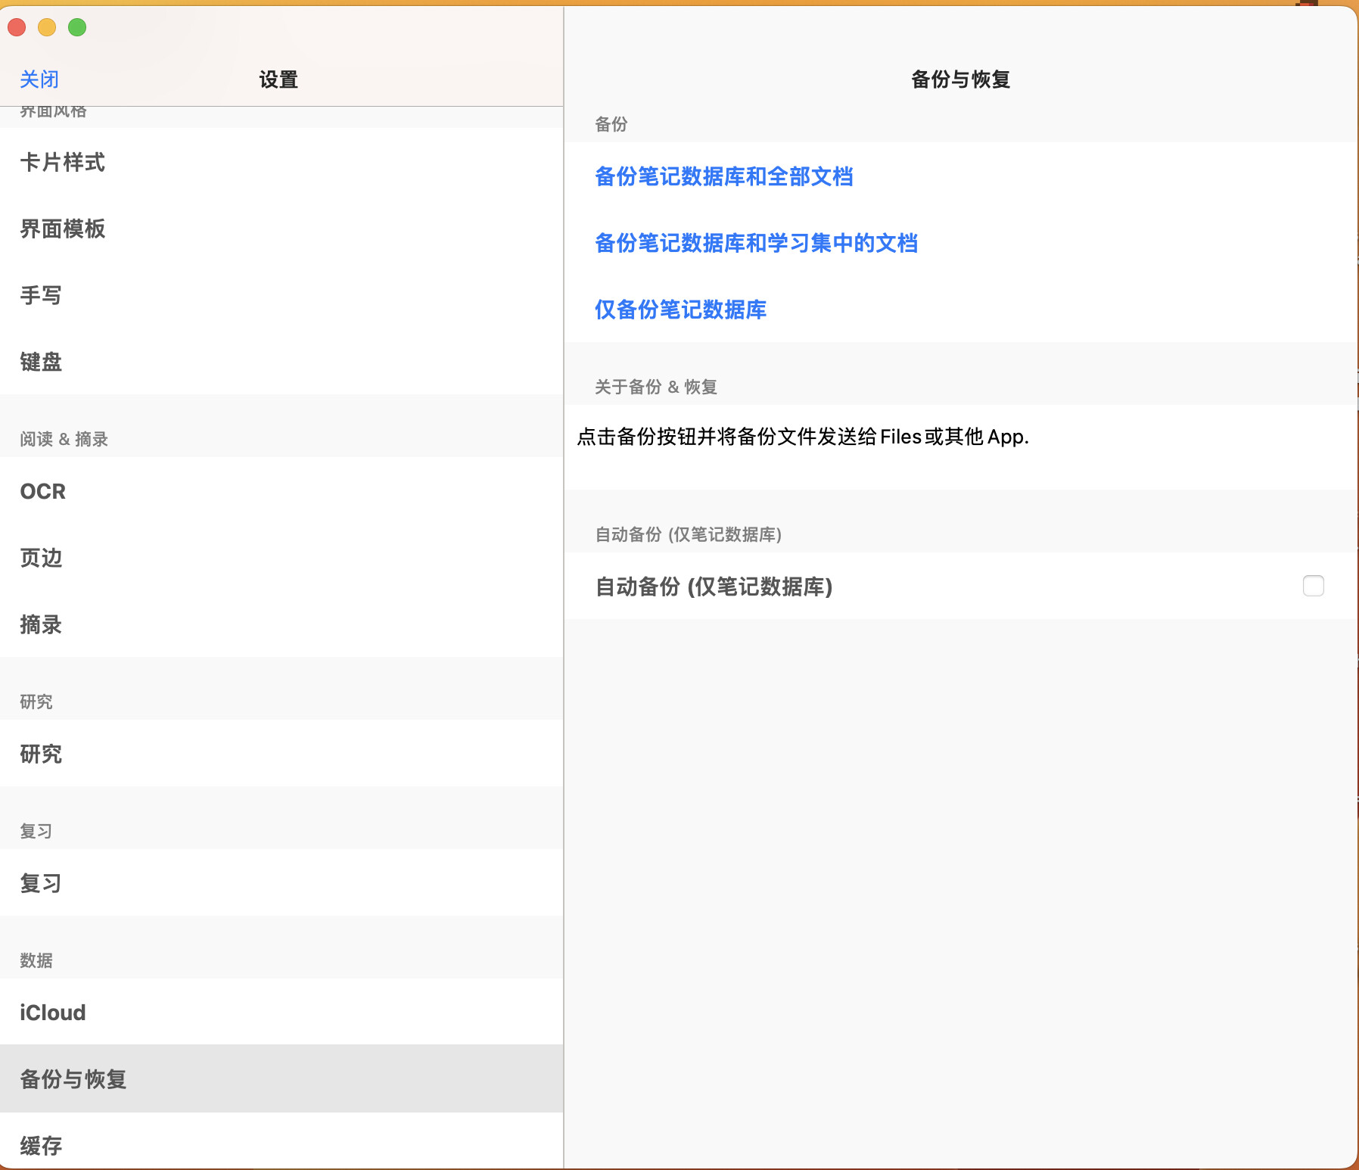
Task: Click the 点击备份按钮并将备份文件发送给 Files description text
Action: 803,437
